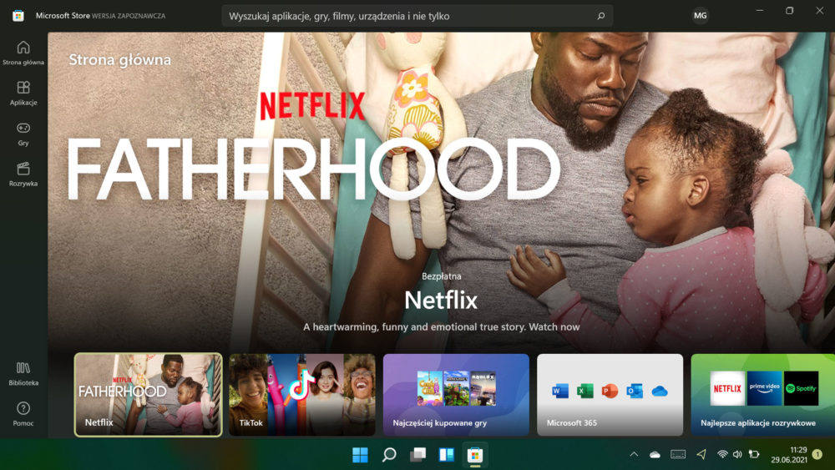Open the TikTok promo card
The height and width of the screenshot is (470, 835).
click(302, 395)
